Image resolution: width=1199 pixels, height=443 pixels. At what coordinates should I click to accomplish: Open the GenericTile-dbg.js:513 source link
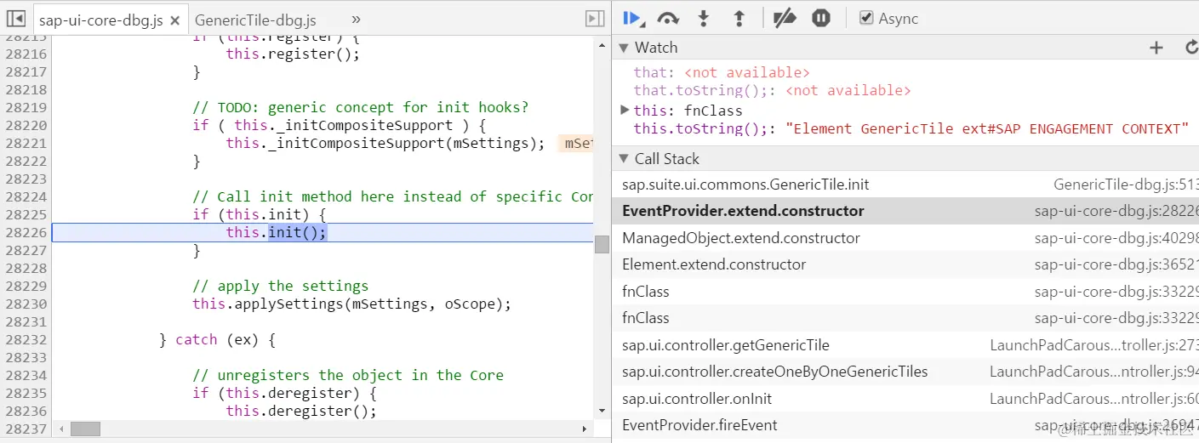point(1126,185)
